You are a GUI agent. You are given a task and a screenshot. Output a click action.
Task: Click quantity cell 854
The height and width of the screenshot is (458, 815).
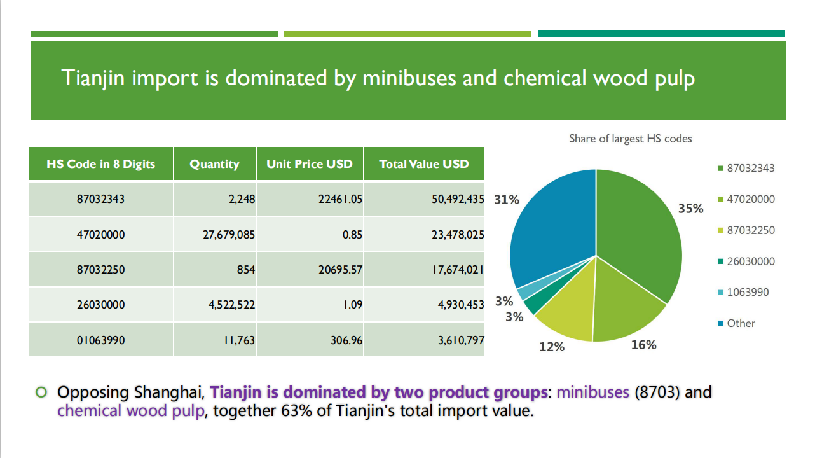click(x=215, y=269)
